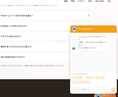This screenshot has height=97, width=118.
Task: Choose the サポート・お問い合わせ quick reply chip
Action: [81, 82]
